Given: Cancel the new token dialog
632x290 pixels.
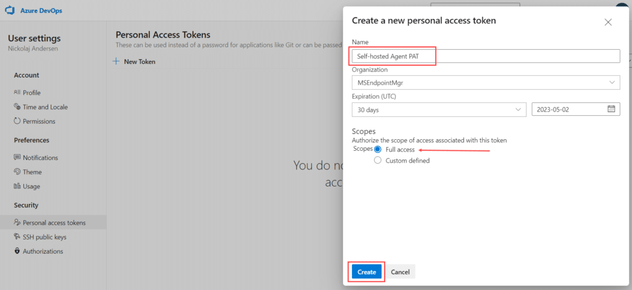Looking at the screenshot, I should pos(400,272).
